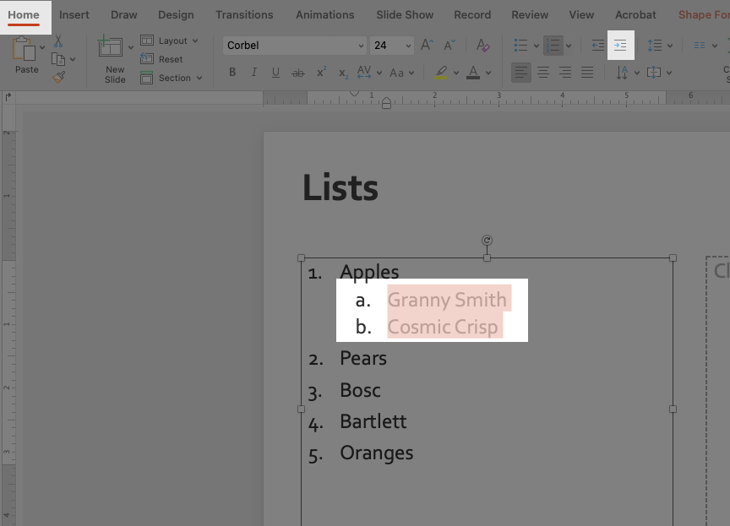Open the font size 24 dropdown
Image resolution: width=730 pixels, height=526 pixels.
[409, 46]
